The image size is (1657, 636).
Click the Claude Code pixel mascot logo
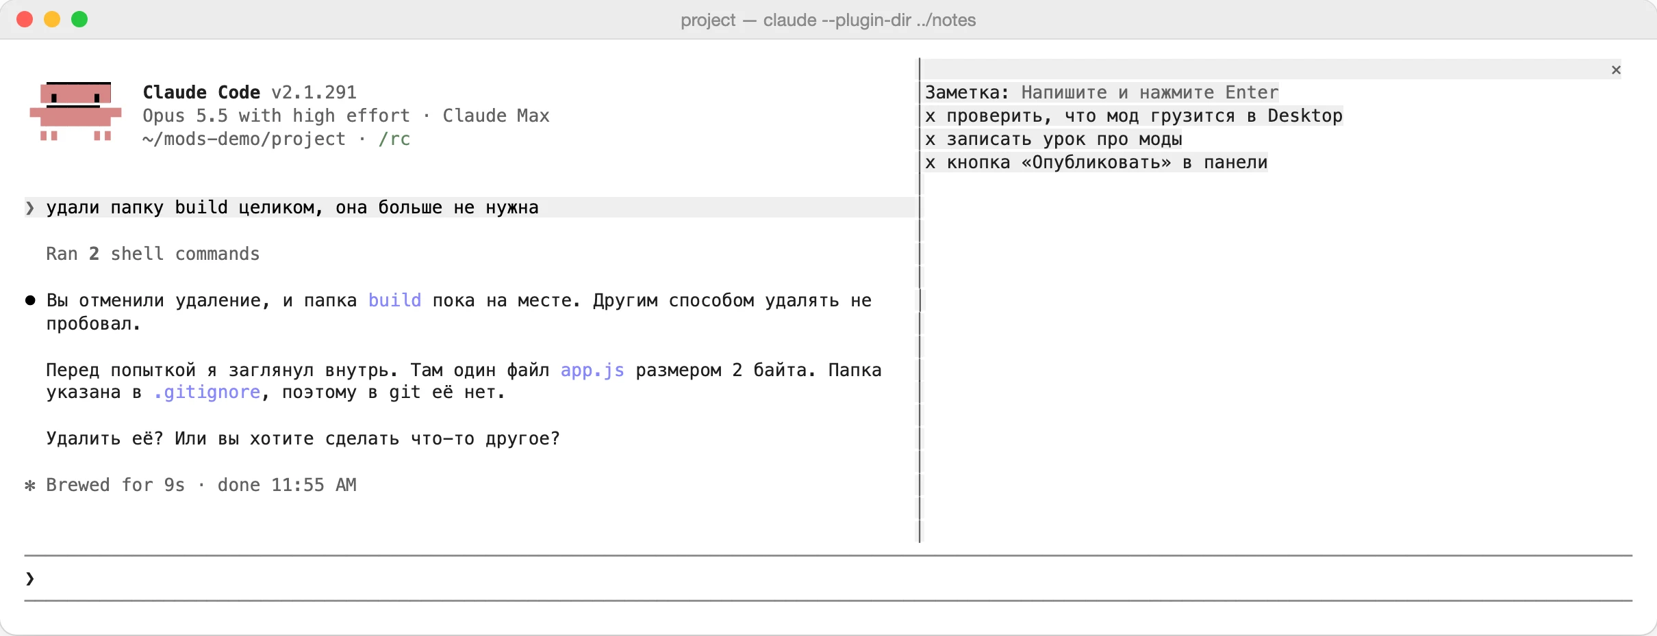tap(75, 111)
